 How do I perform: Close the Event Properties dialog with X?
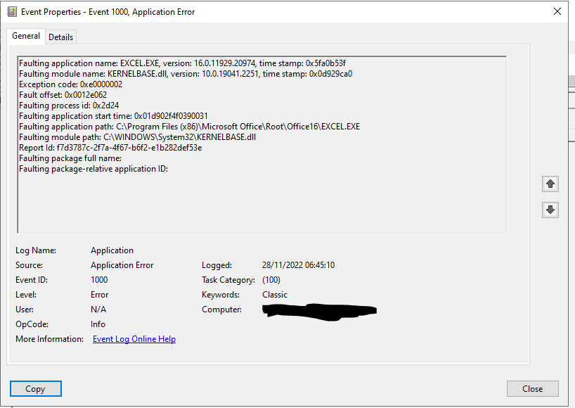557,11
